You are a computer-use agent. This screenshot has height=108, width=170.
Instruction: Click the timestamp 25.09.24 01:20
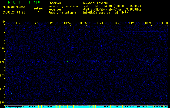point(14,12)
